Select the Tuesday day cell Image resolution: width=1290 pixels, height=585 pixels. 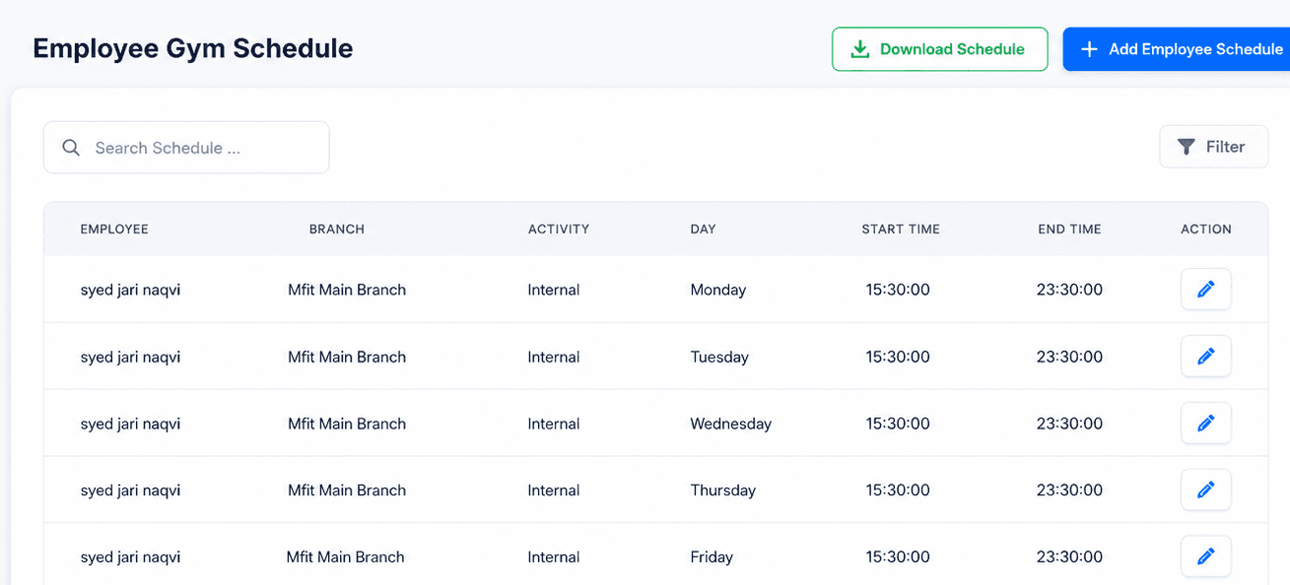pos(719,357)
